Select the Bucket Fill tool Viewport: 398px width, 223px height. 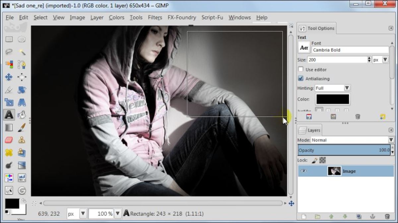click(22, 115)
